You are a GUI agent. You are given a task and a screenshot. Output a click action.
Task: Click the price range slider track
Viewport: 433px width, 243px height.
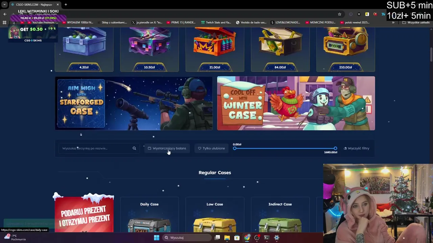point(285,148)
